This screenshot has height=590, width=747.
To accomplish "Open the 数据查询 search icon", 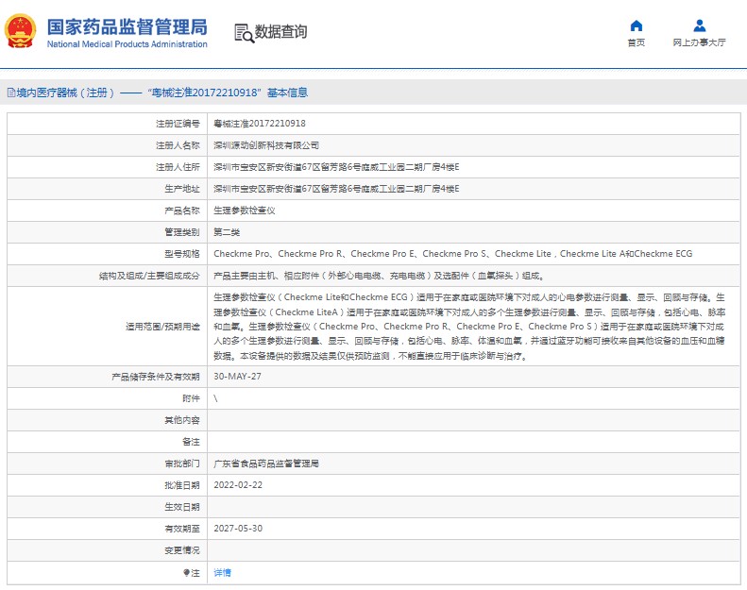I will 244,33.
